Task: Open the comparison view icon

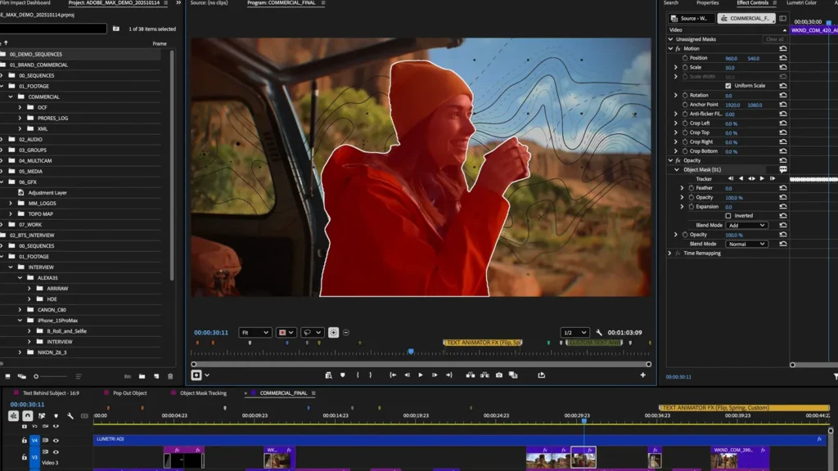Action: 513,375
